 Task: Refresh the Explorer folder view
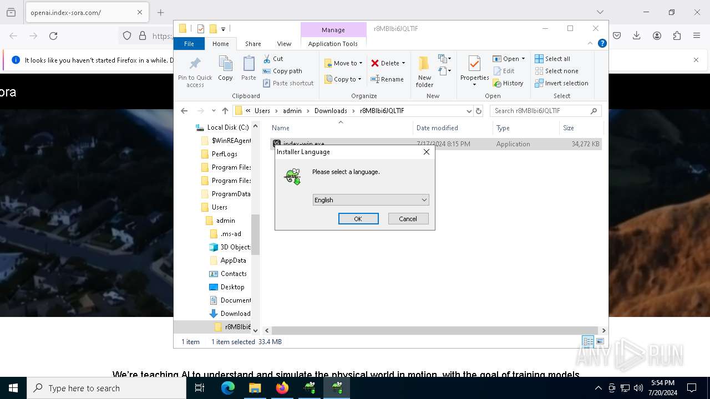479,111
